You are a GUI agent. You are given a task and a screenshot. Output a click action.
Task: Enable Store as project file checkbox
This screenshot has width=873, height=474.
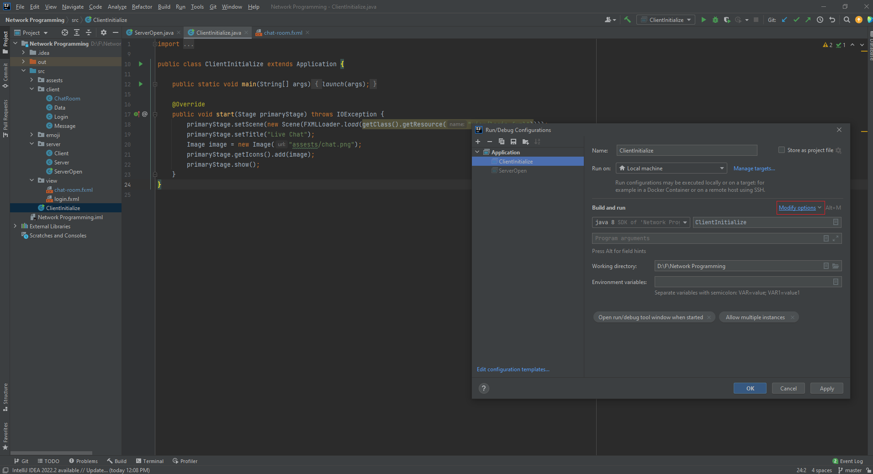782,150
